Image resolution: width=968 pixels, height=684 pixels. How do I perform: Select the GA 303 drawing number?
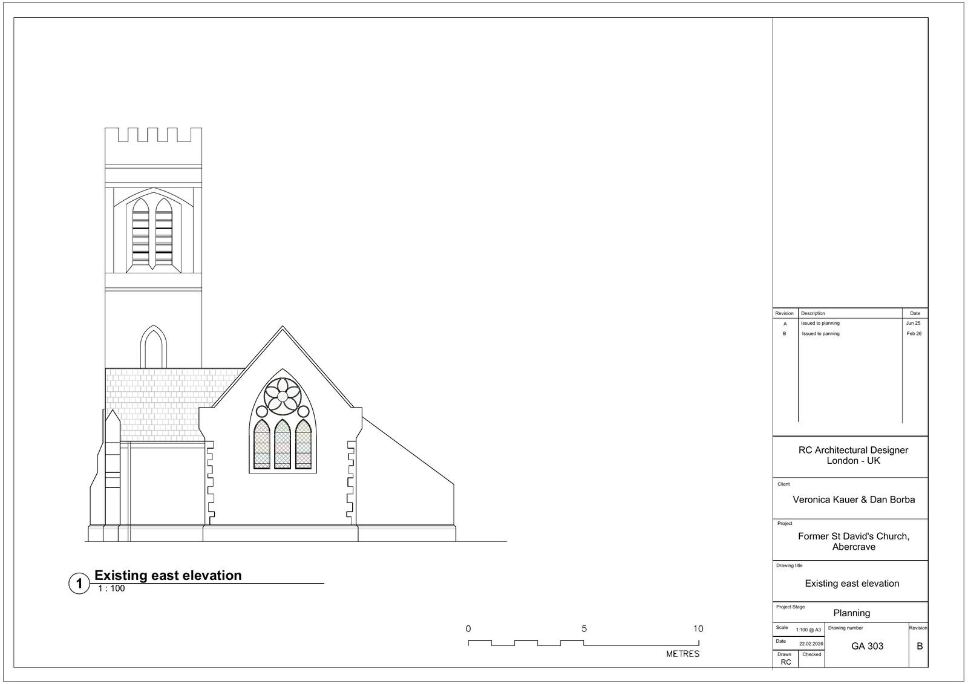[x=867, y=646]
